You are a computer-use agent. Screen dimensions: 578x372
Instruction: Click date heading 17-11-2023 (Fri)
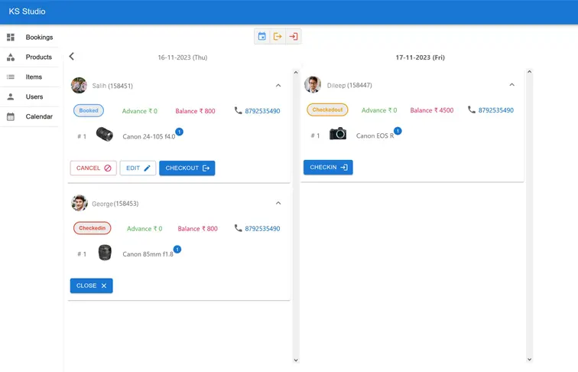(421, 57)
